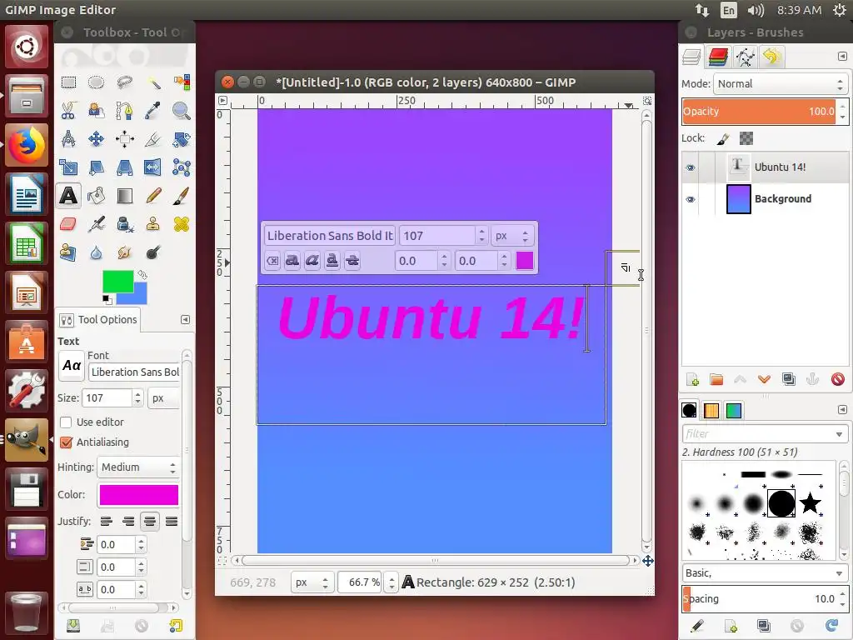853x640 pixels.
Task: Select the Measure compass tool
Action: (x=68, y=139)
